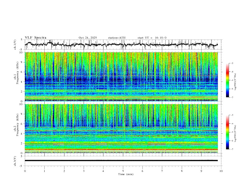Click the station=ATH label

(x=117, y=38)
